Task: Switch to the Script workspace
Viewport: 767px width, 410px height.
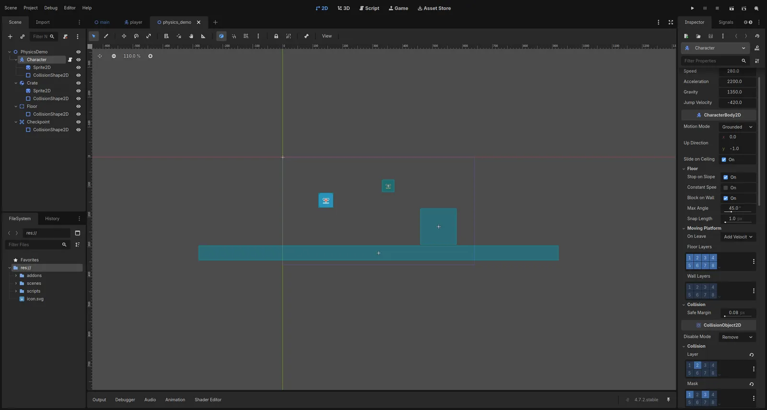Action: click(369, 8)
